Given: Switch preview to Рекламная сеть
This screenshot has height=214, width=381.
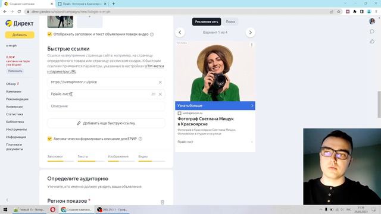Looking at the screenshot, I should coord(207,21).
